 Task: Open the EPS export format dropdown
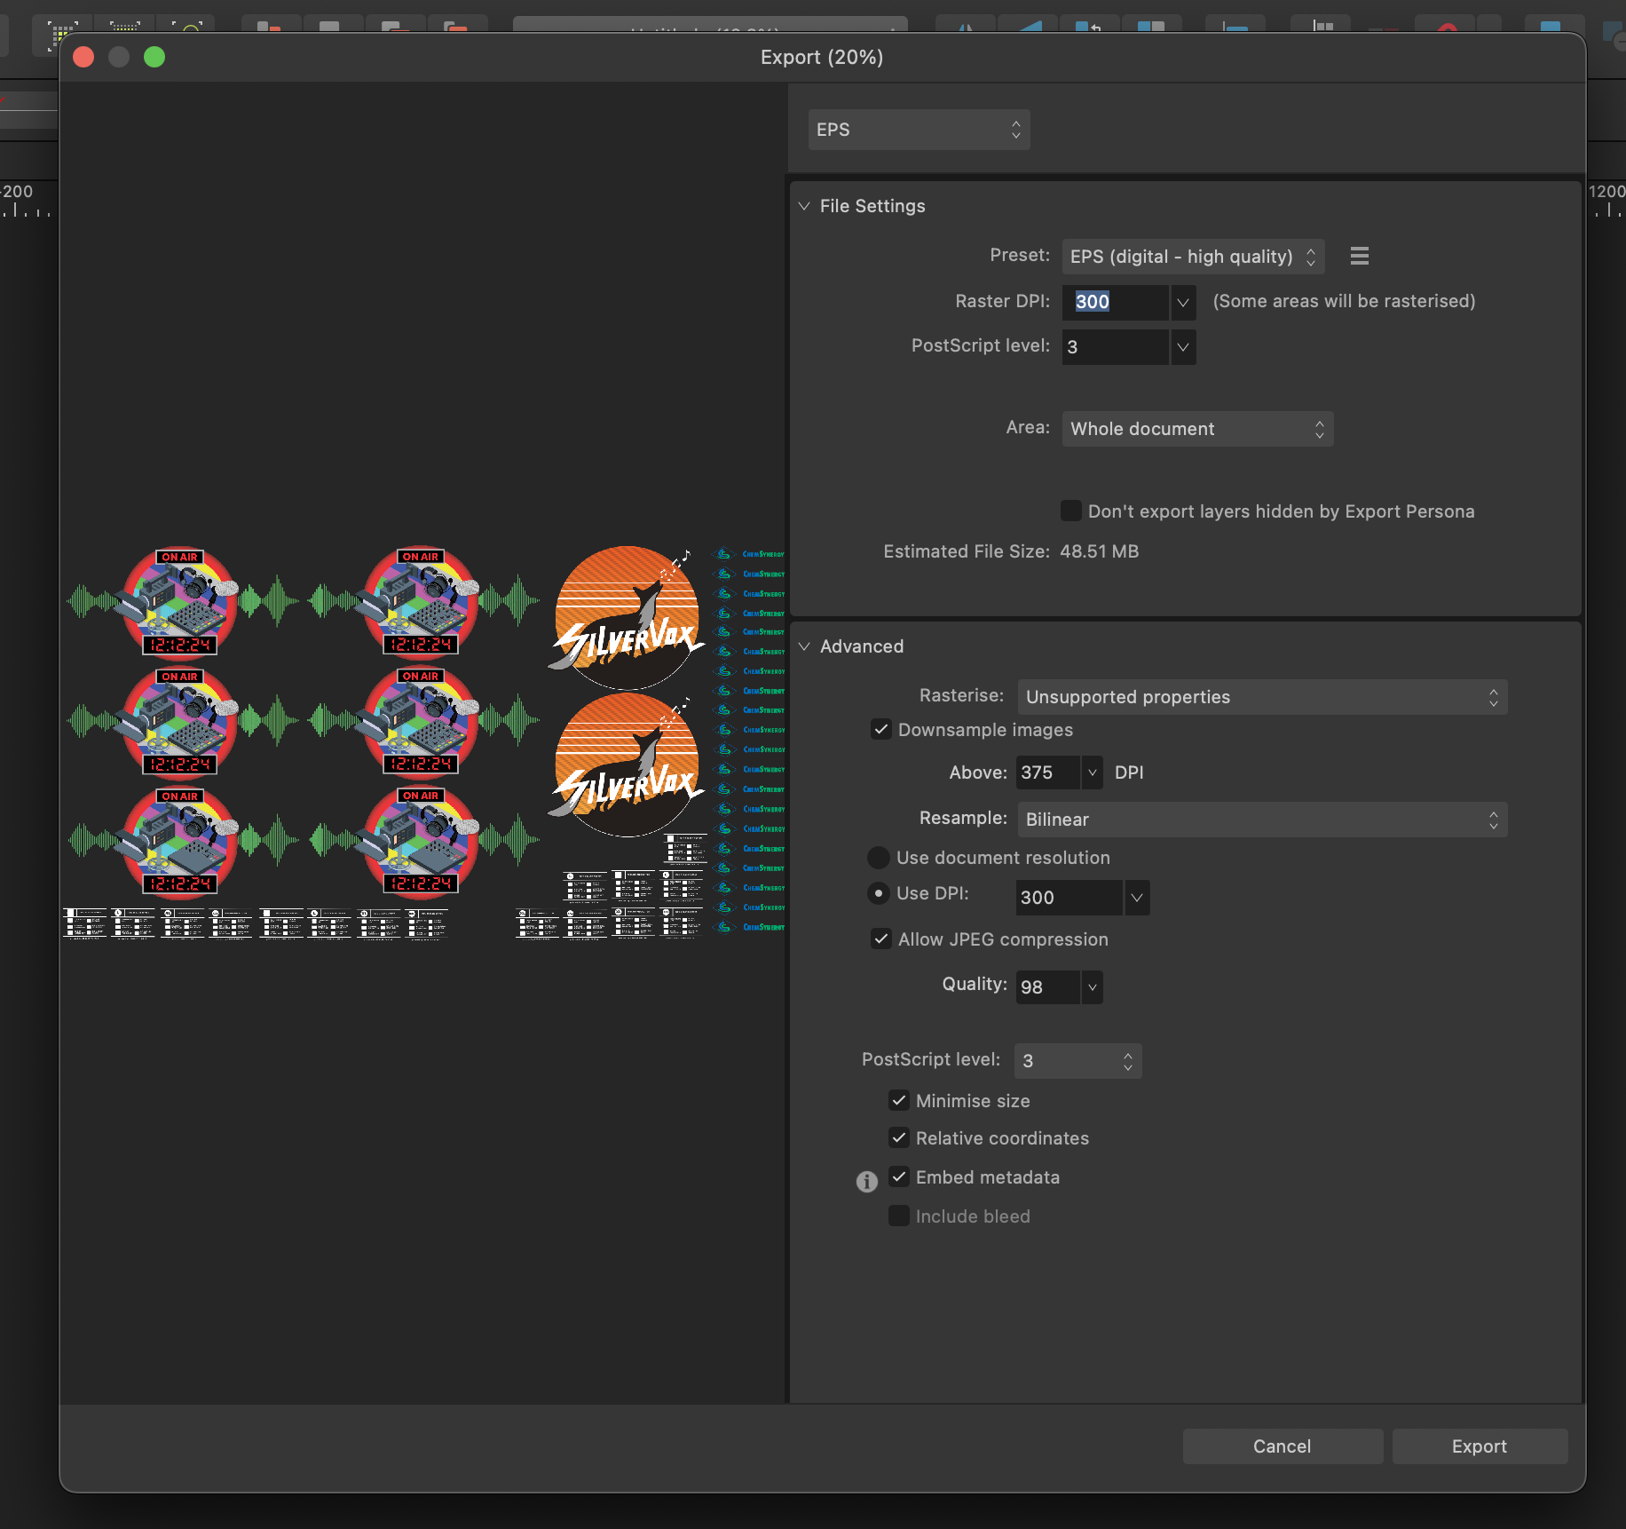919,130
